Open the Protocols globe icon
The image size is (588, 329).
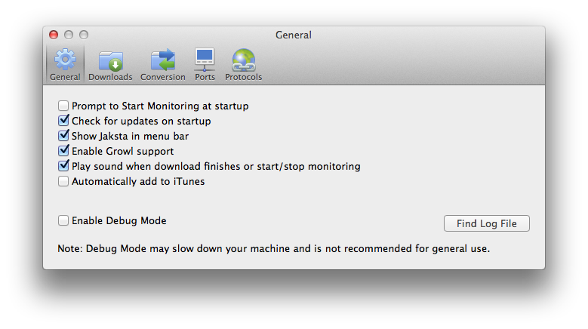point(243,60)
